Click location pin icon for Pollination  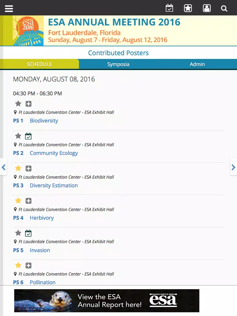pyautogui.click(x=15, y=274)
